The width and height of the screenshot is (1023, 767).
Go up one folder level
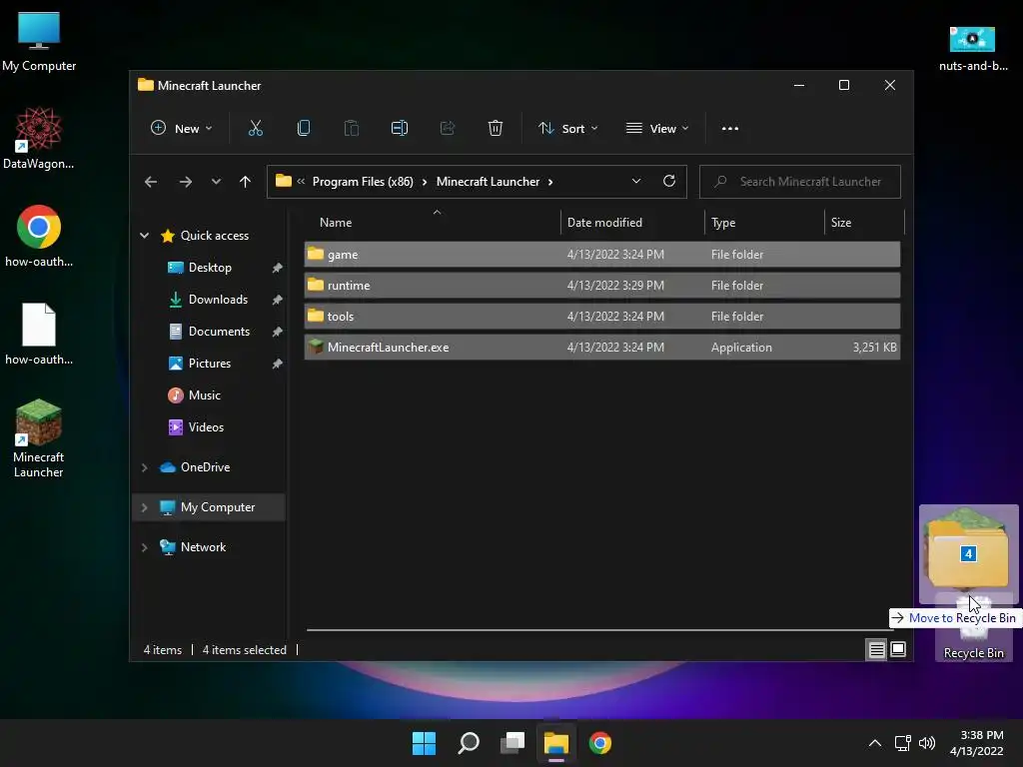click(246, 182)
